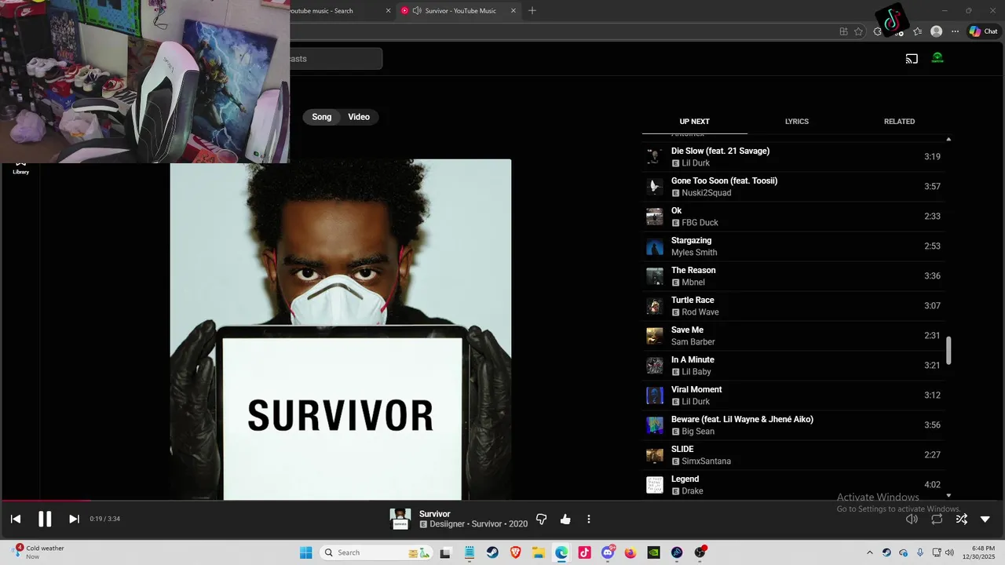The height and width of the screenshot is (565, 1005).
Task: Click the taskbar Search box
Action: 377,552
